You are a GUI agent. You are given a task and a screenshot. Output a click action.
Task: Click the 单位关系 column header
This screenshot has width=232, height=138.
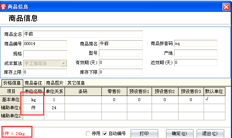[x=54, y=92]
